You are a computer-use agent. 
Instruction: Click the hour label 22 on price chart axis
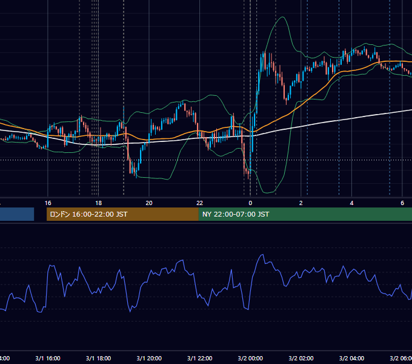tap(200, 203)
